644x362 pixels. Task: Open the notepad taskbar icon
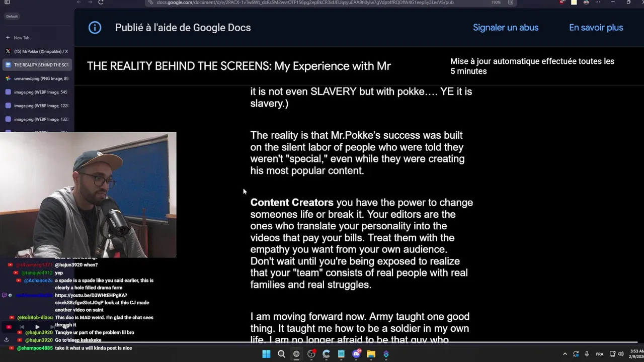pos(341,354)
